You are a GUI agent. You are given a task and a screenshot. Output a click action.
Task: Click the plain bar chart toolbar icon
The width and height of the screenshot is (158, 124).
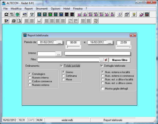pyautogui.click(x=79, y=14)
